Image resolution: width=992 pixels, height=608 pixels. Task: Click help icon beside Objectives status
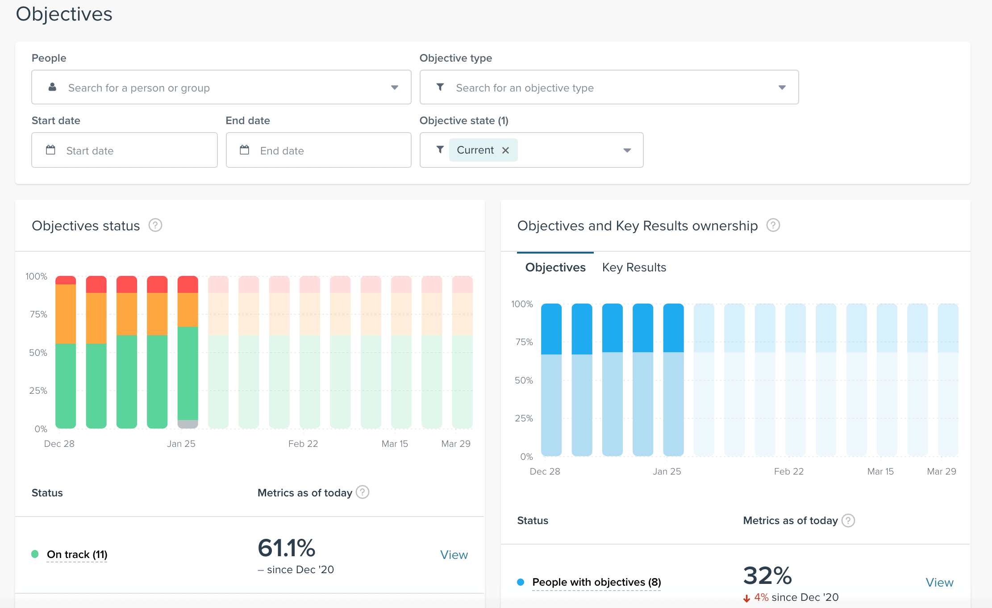point(155,225)
